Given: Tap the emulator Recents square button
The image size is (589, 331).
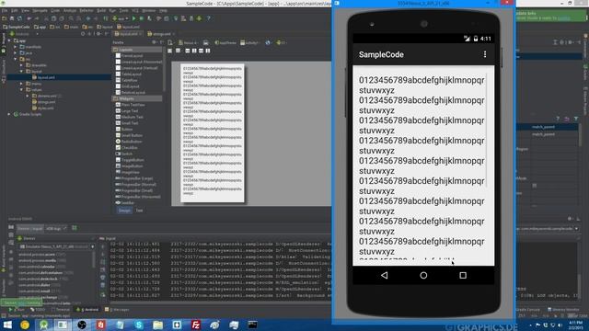Looking at the screenshot, I should click(463, 275).
